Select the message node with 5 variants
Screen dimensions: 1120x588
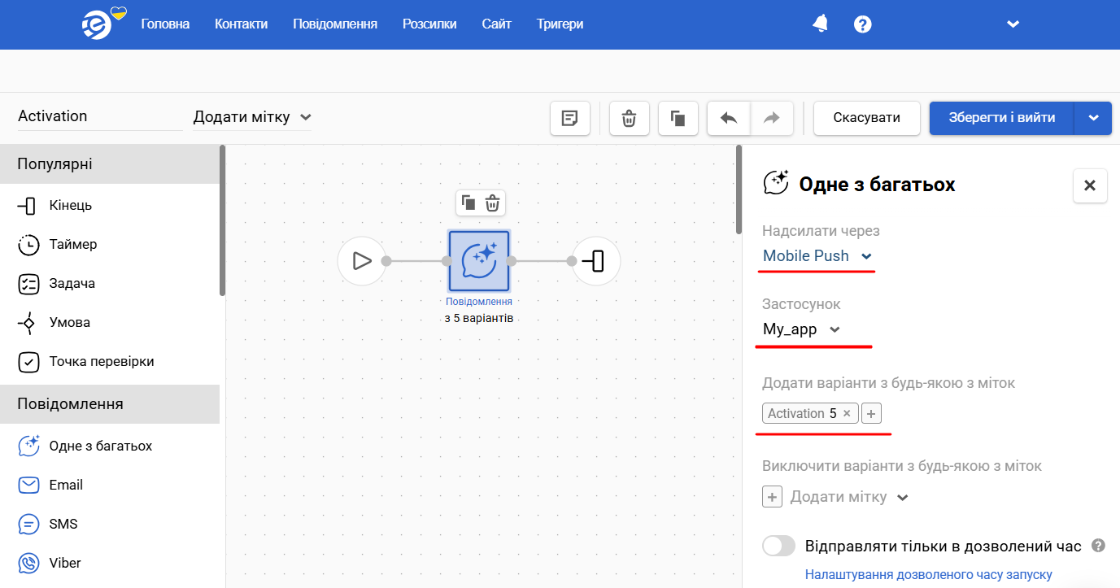[479, 261]
